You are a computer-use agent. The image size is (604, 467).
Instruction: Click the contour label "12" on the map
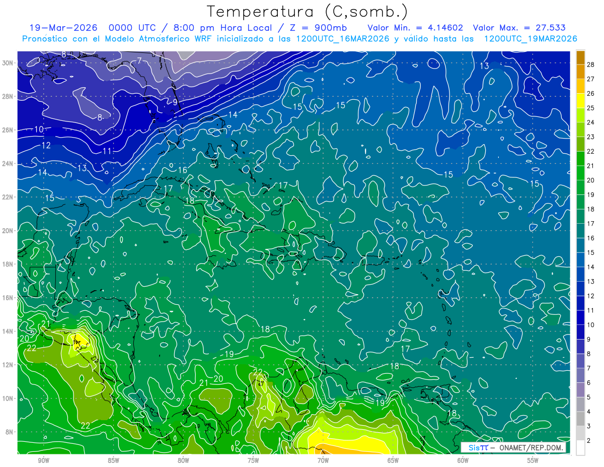(x=46, y=145)
